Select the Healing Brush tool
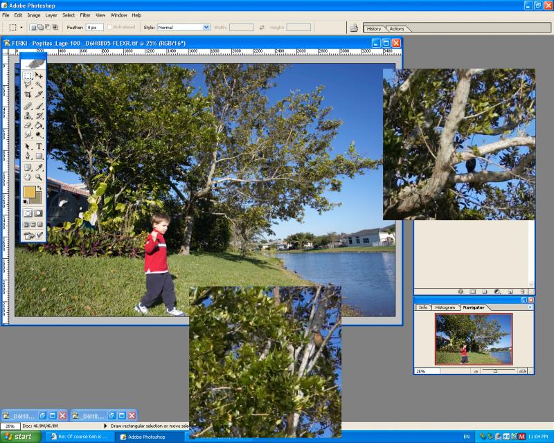The image size is (554, 443). coord(28,106)
